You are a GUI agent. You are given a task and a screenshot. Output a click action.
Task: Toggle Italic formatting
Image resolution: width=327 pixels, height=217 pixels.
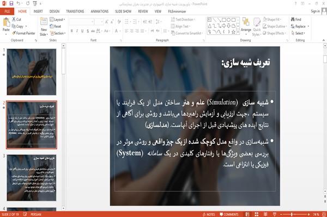pyautogui.click(x=77, y=31)
